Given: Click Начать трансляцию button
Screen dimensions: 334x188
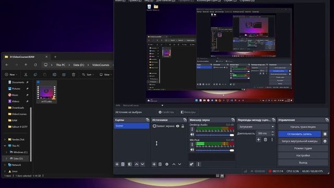Looking at the screenshot, I should coord(303,127).
